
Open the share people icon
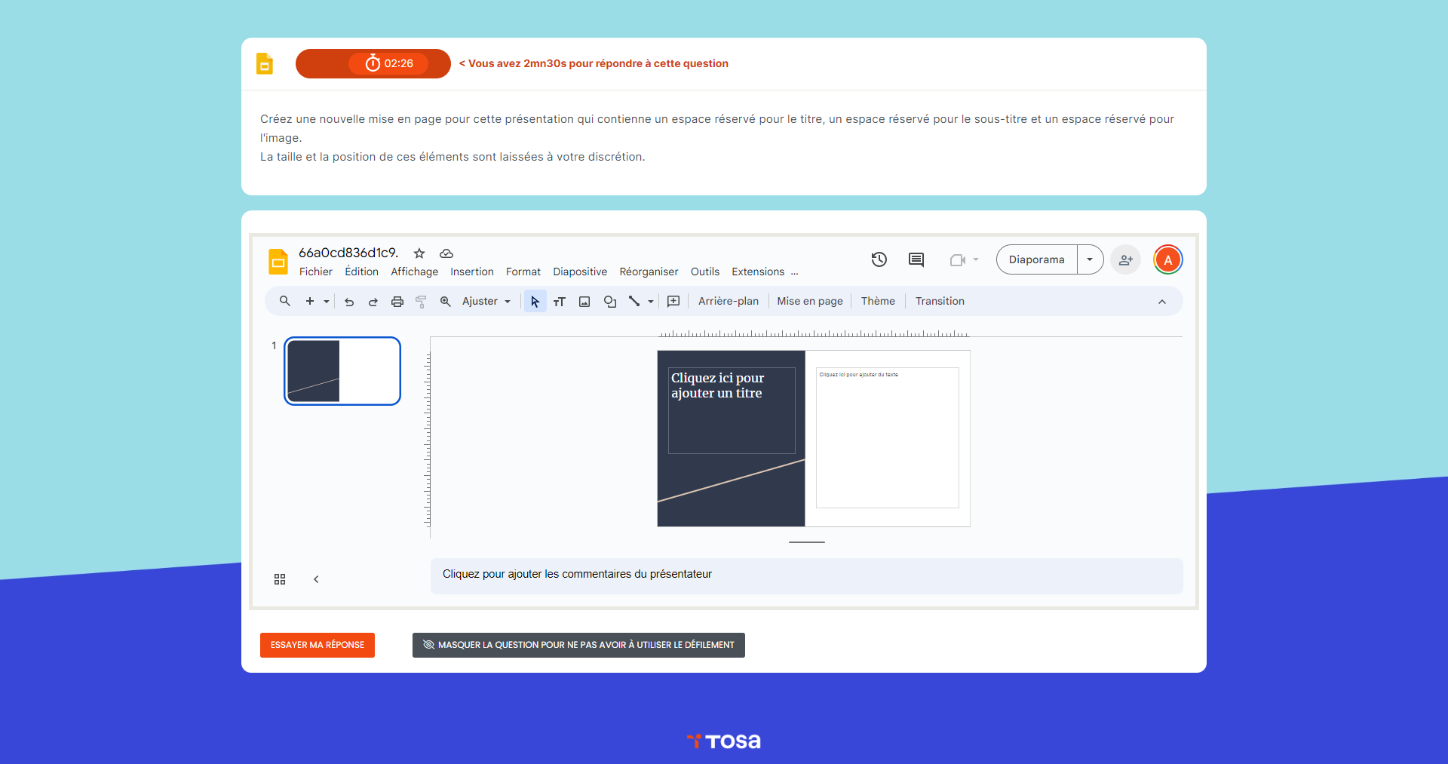1125,259
